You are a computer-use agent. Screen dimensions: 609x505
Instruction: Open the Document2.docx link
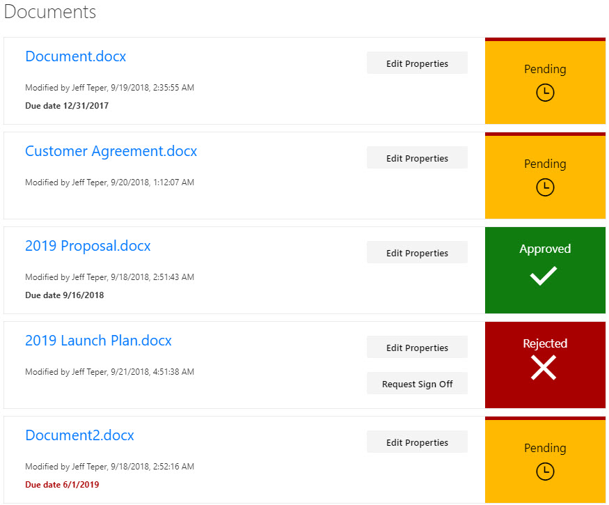coord(79,435)
